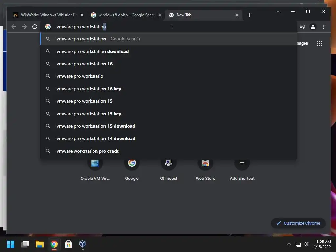Click the Chrome taskbar icon
The width and height of the screenshot is (336, 252).
tap(54, 244)
